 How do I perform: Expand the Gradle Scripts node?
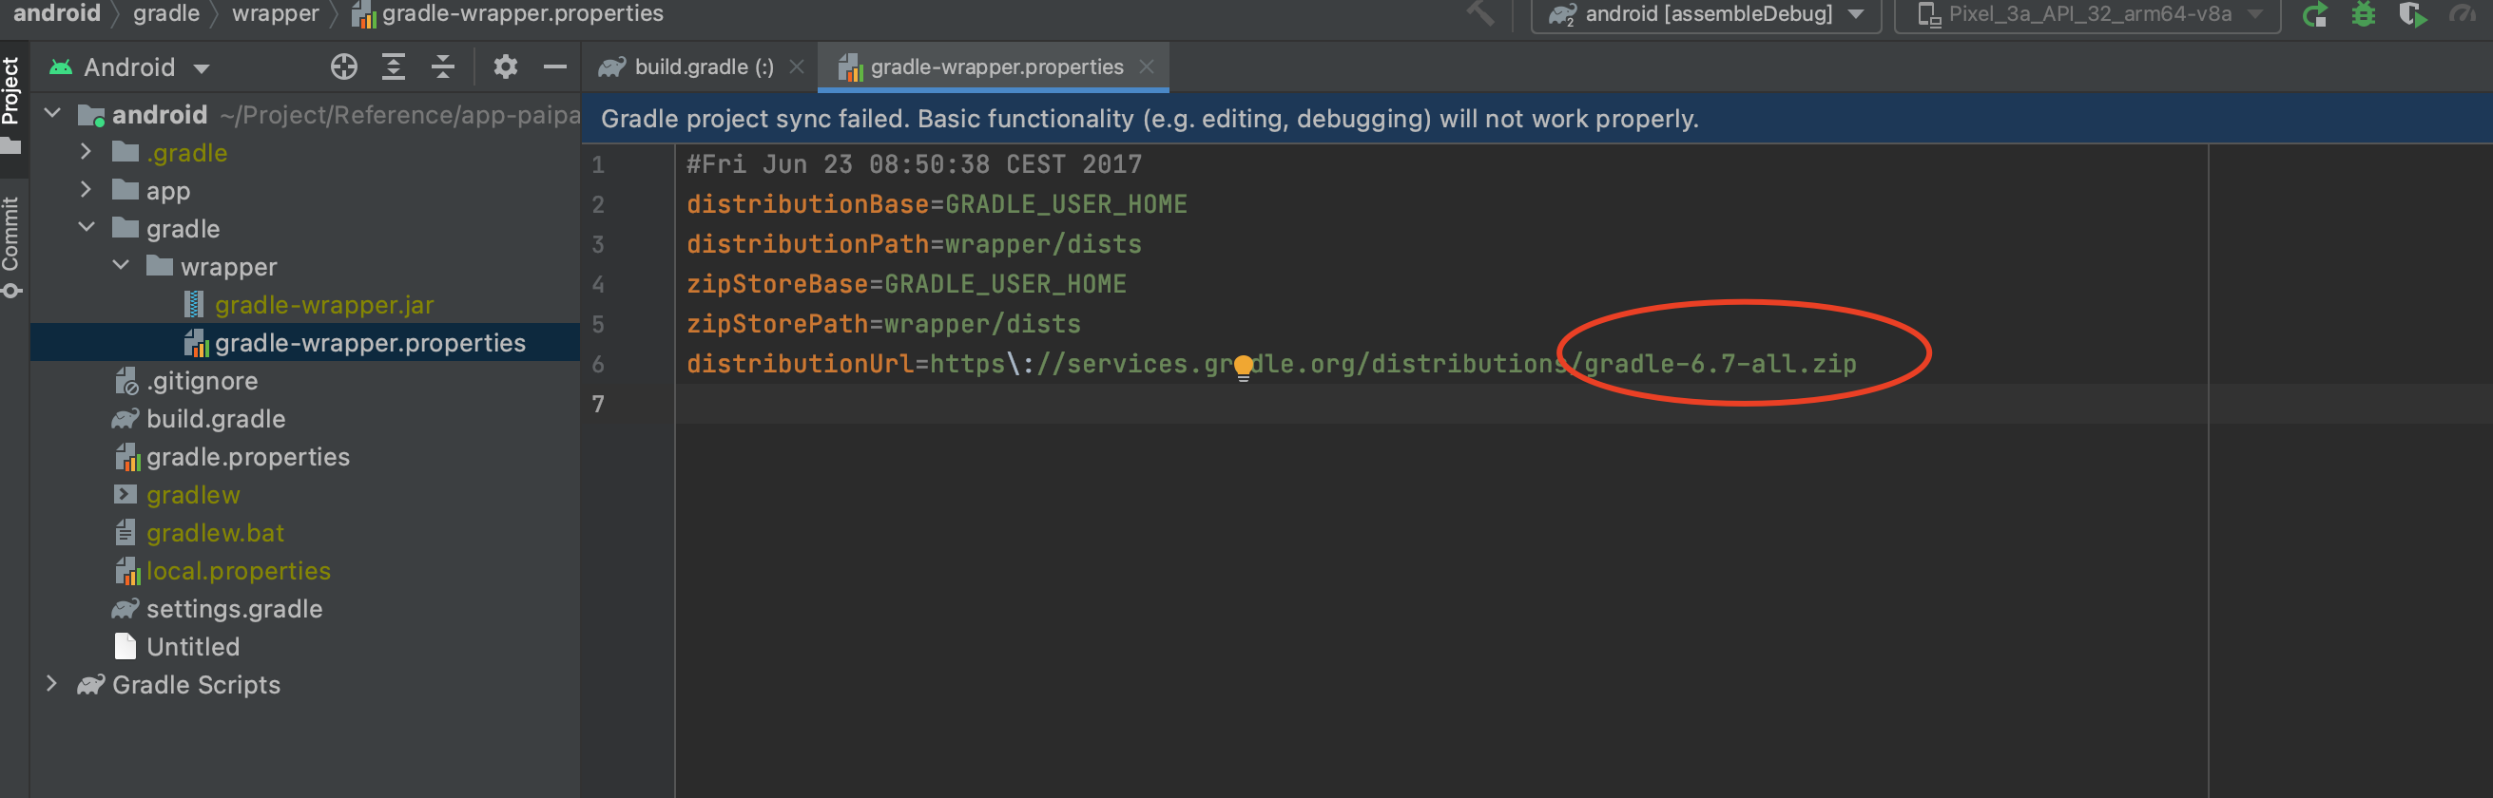(51, 684)
